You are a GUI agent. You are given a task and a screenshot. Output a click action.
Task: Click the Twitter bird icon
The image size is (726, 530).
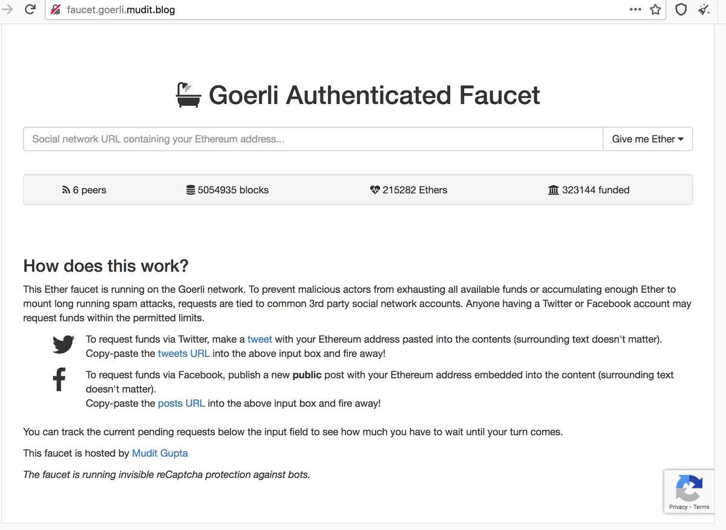pyautogui.click(x=64, y=345)
